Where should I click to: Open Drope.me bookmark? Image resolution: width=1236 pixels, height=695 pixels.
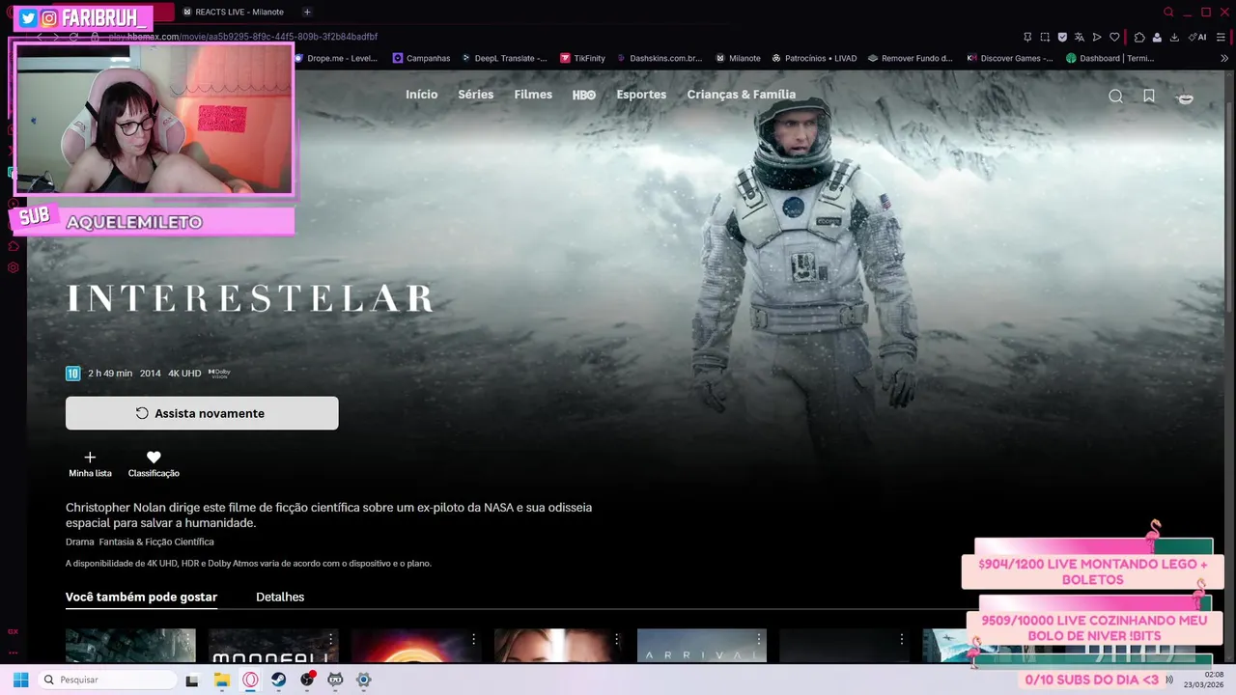coord(336,58)
